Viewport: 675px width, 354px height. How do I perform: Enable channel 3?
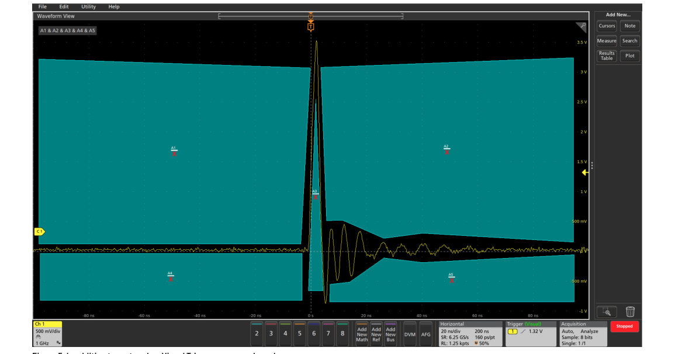point(271,333)
